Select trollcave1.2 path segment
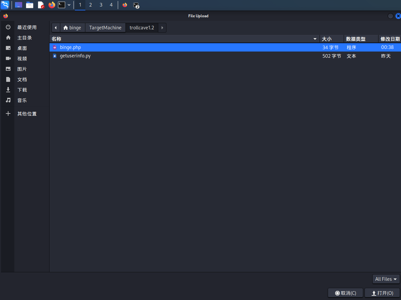Viewport: 401px width, 300px height. (x=142, y=28)
